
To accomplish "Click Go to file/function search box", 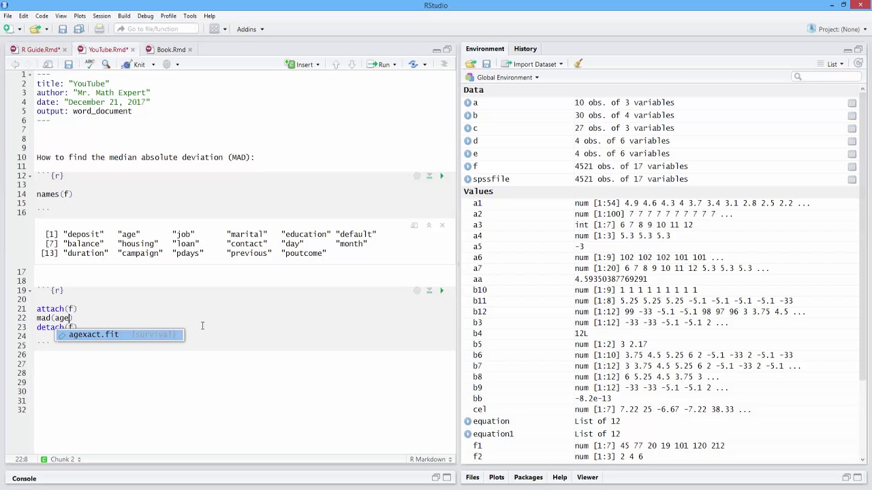I will click(x=156, y=29).
